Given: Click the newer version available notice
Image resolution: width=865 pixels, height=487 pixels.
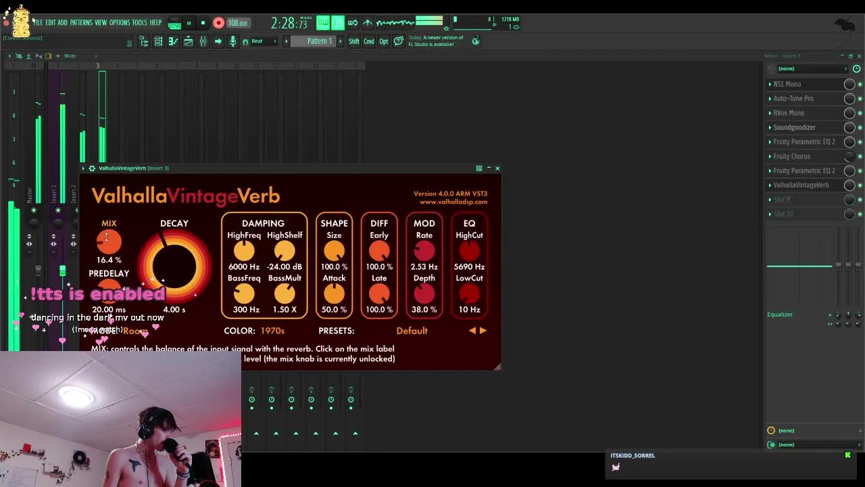Looking at the screenshot, I should [435, 41].
